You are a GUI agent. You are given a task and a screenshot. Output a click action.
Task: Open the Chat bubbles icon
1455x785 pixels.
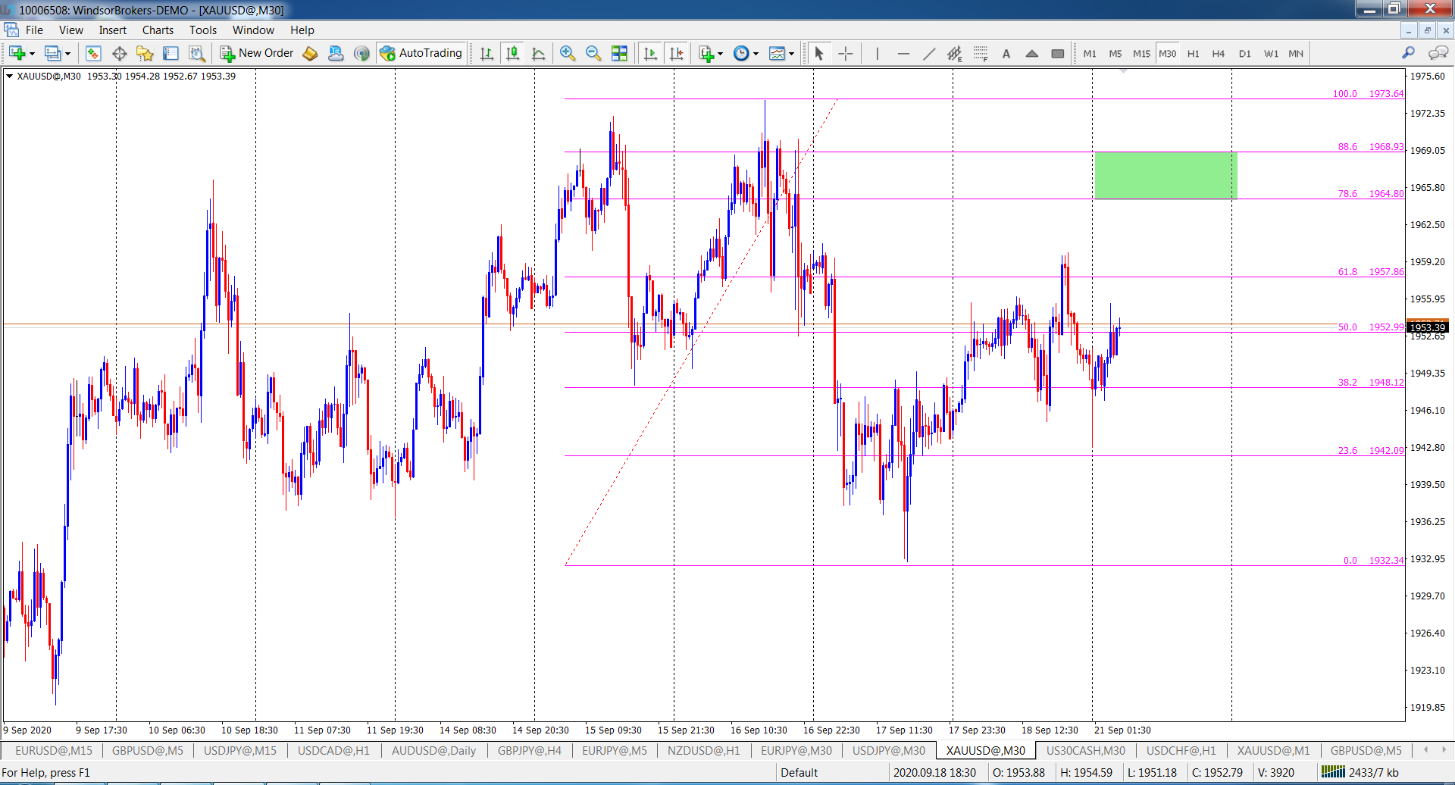click(1438, 53)
